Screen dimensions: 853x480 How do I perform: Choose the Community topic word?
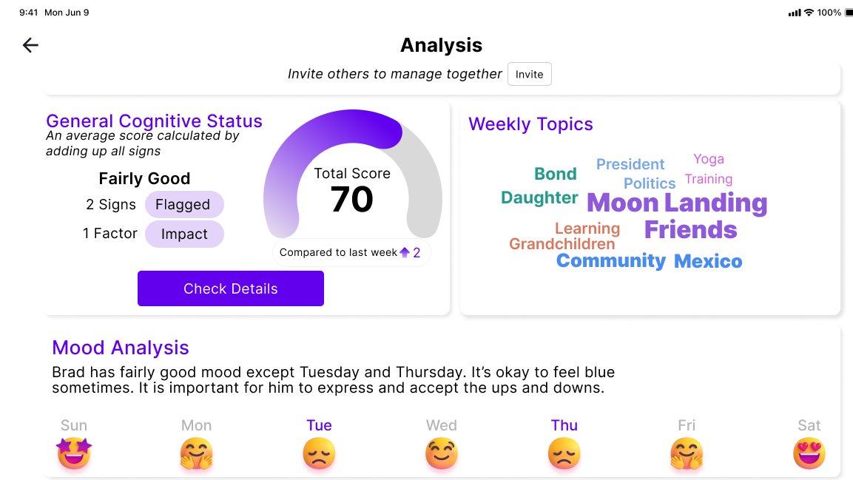[611, 260]
